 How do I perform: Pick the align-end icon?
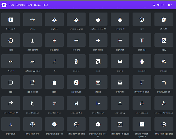[x=76, y=40]
